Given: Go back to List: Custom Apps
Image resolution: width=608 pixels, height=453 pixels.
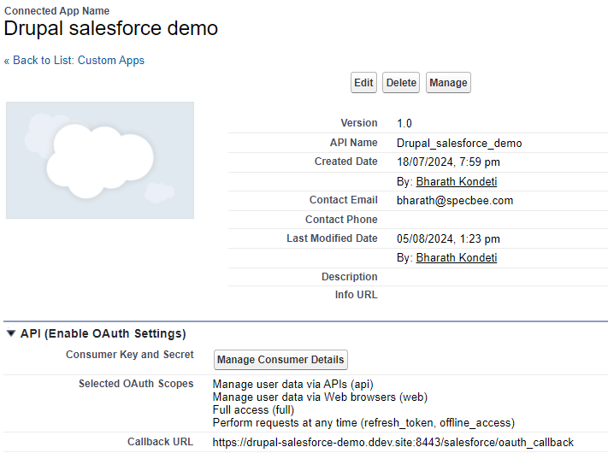Looking at the screenshot, I should tap(74, 61).
